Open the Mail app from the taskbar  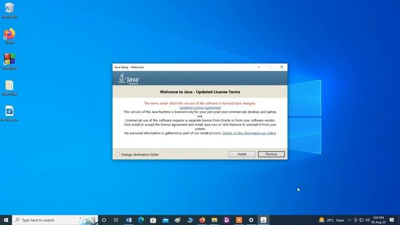(165, 220)
